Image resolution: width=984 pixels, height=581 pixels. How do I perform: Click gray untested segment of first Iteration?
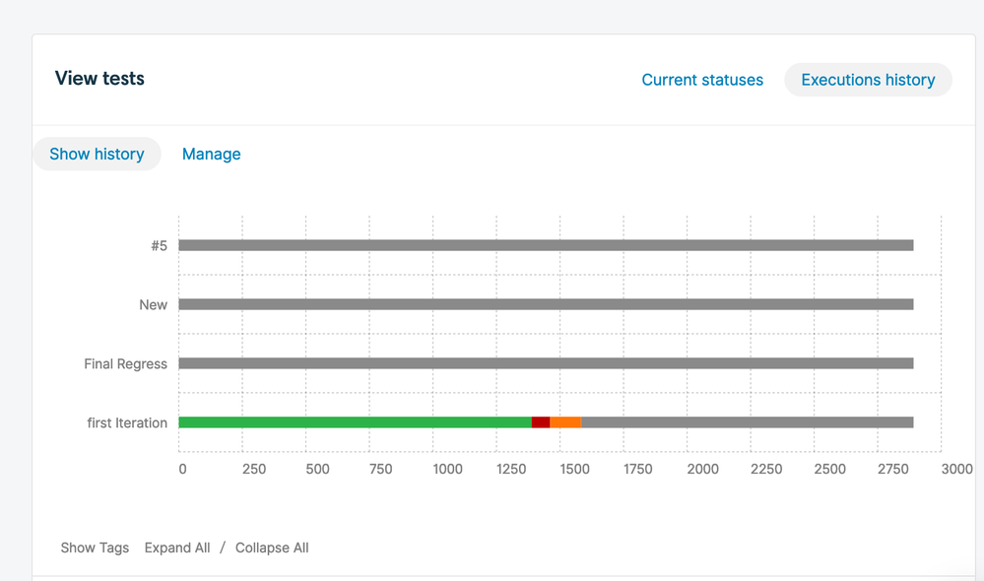tap(747, 422)
